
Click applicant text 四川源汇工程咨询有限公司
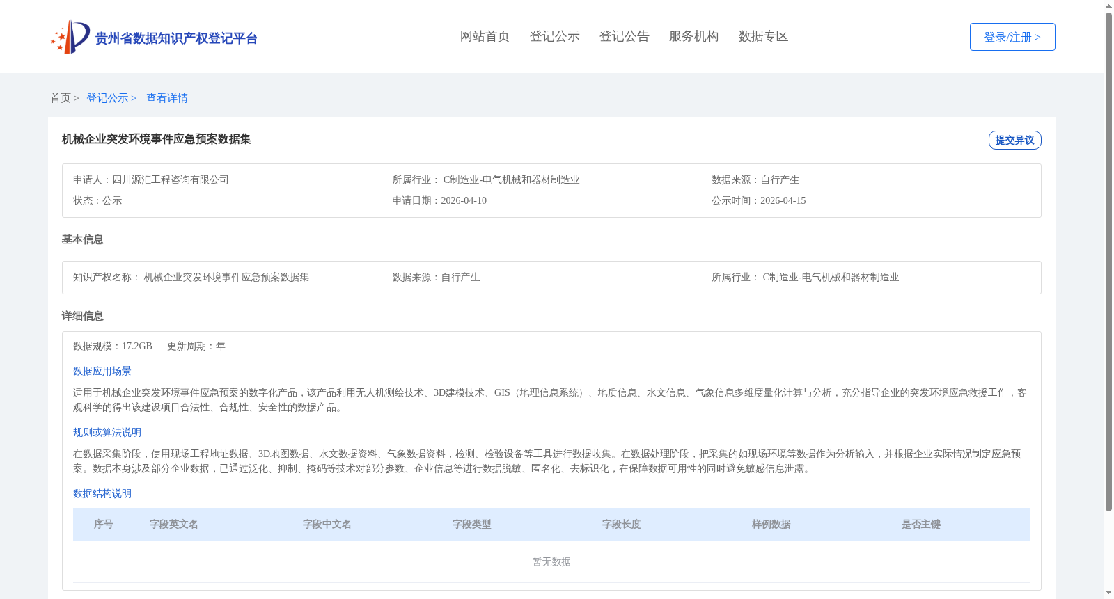171,179
